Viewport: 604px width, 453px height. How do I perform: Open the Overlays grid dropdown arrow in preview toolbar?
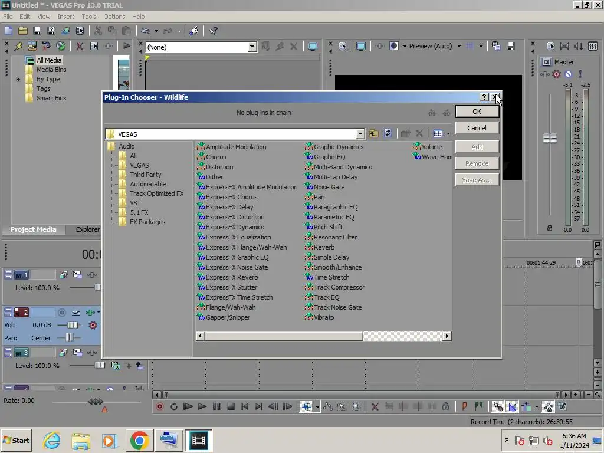481,46
